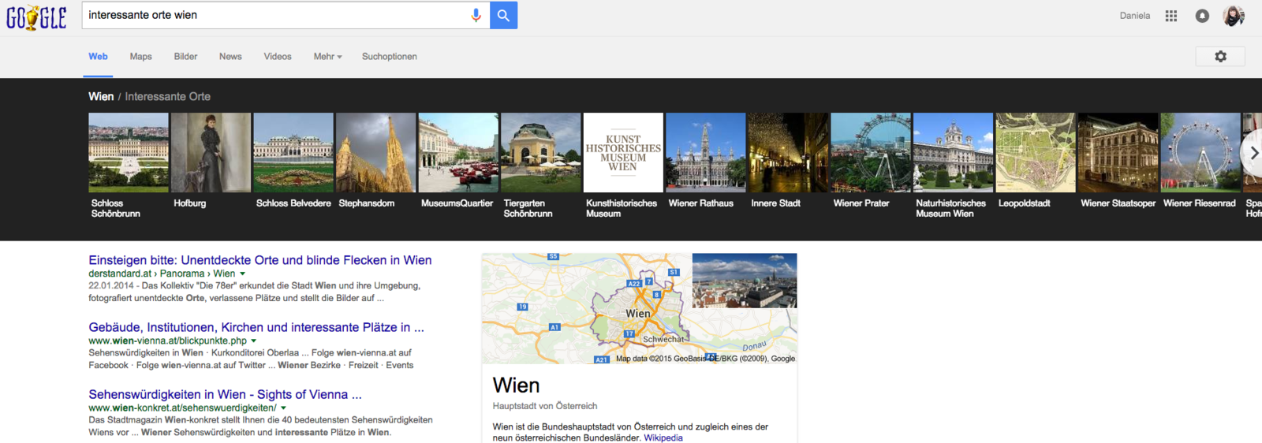
Task: Click Wien in the carousel breadcrumb
Action: pyautogui.click(x=101, y=96)
